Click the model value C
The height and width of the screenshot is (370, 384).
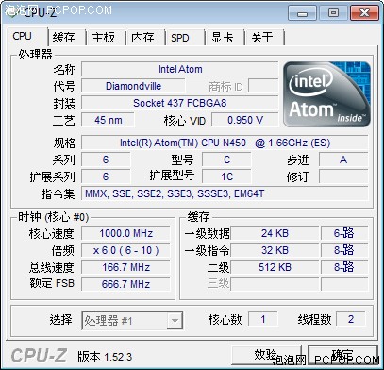pos(226,160)
